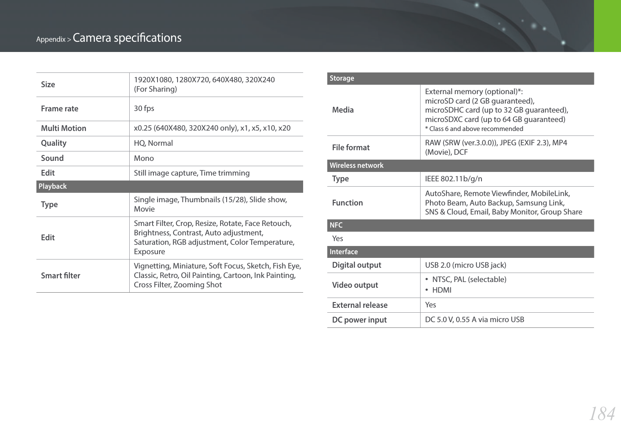The width and height of the screenshot is (621, 440).
Task: Click the 'USB 2.0 (micro USB jack)' value
Action: click(466, 265)
